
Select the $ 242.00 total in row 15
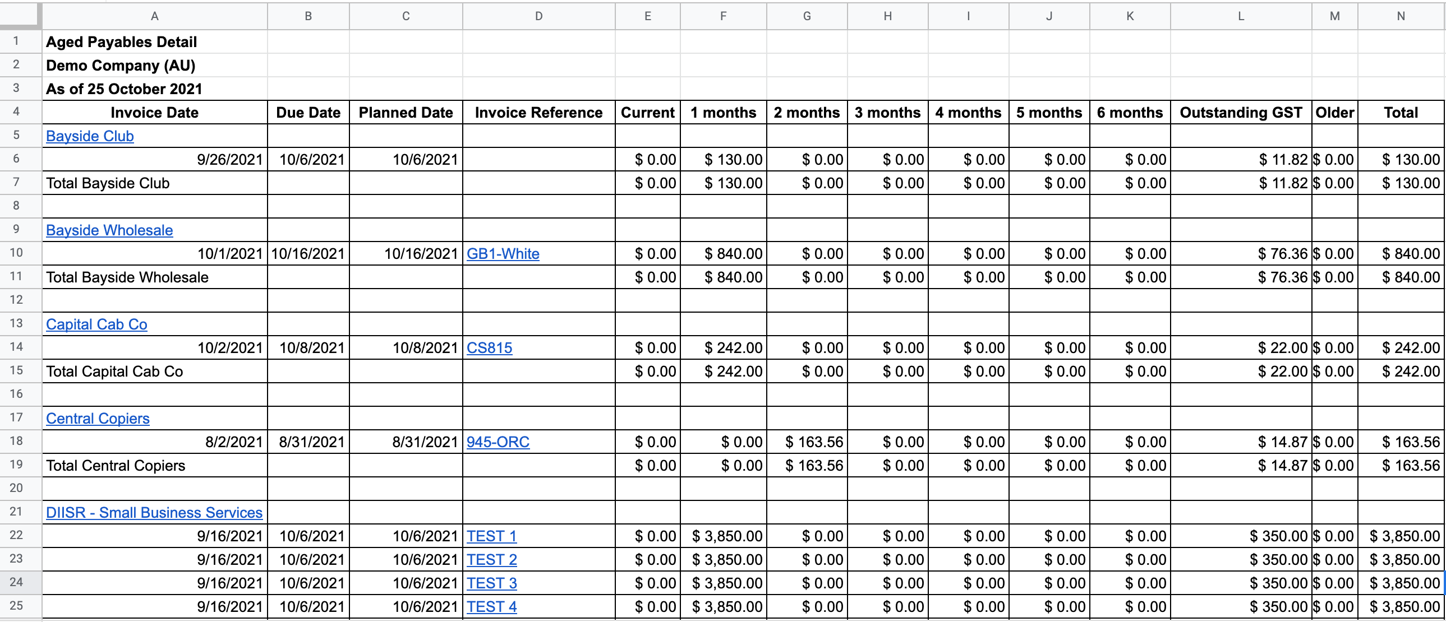[x=1401, y=372]
